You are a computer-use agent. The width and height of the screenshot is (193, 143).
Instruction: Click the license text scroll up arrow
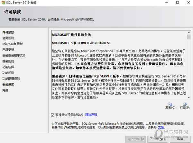click(189, 33)
